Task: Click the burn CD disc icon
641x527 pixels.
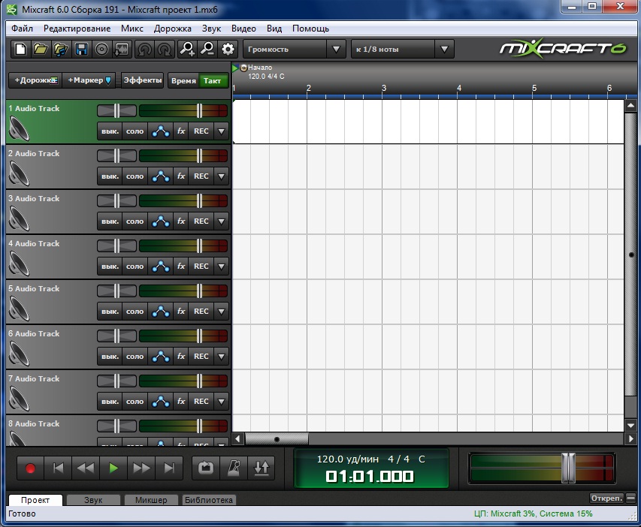Action: 101,50
